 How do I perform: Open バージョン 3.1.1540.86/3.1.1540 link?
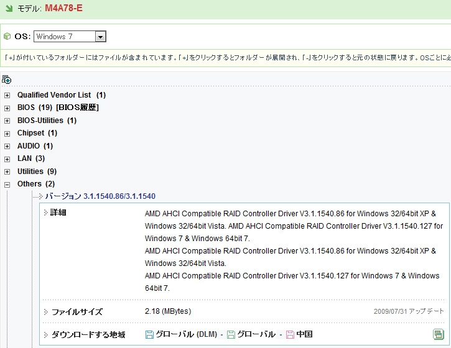tap(100, 196)
